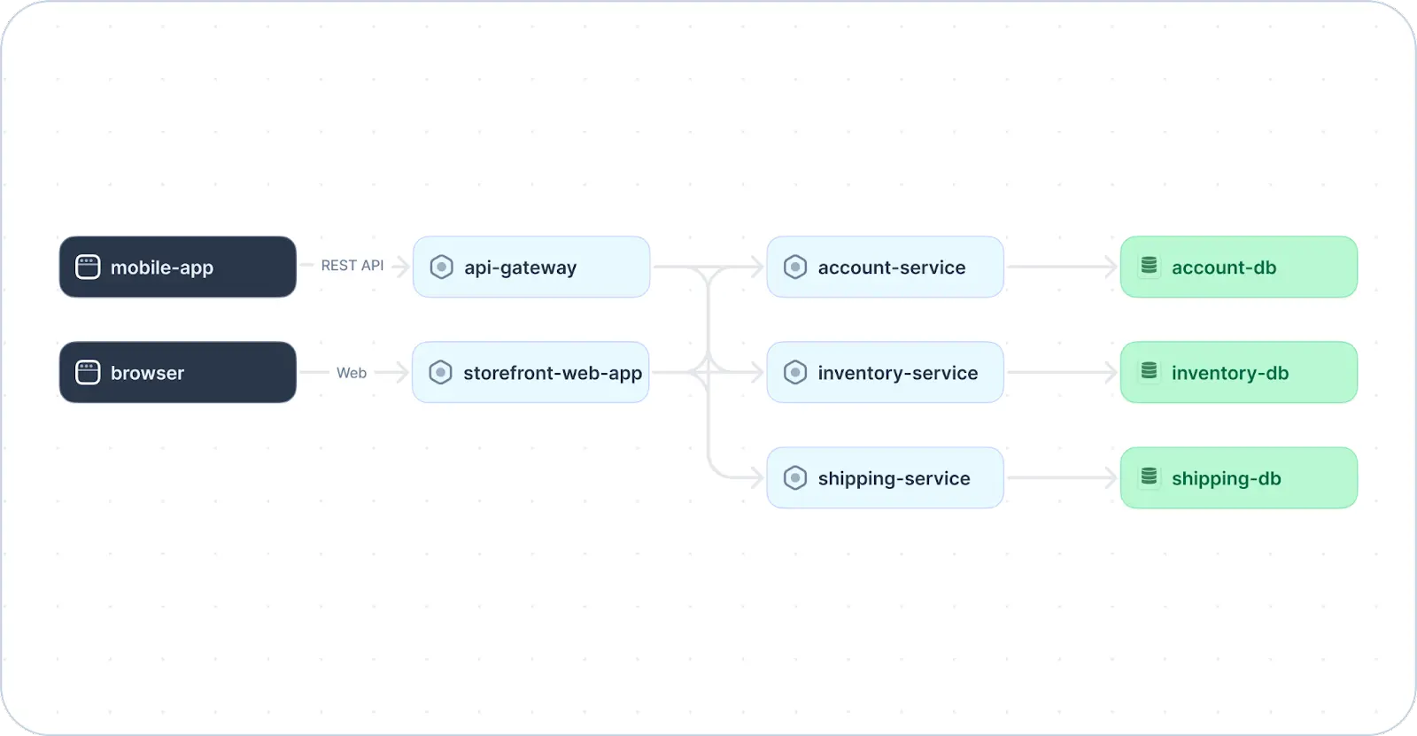The width and height of the screenshot is (1417, 736).
Task: Click arrow between shipping-service and shipping-db
Action: (x=1062, y=478)
